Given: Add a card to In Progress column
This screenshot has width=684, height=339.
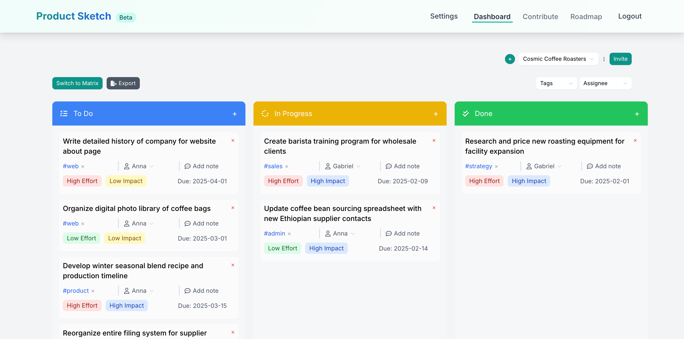Looking at the screenshot, I should 436,114.
